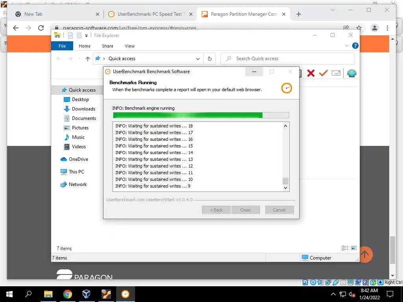Image resolution: width=403 pixels, height=302 pixels.
Task: Open Chrome from the Windows taskbar
Action: [67, 294]
